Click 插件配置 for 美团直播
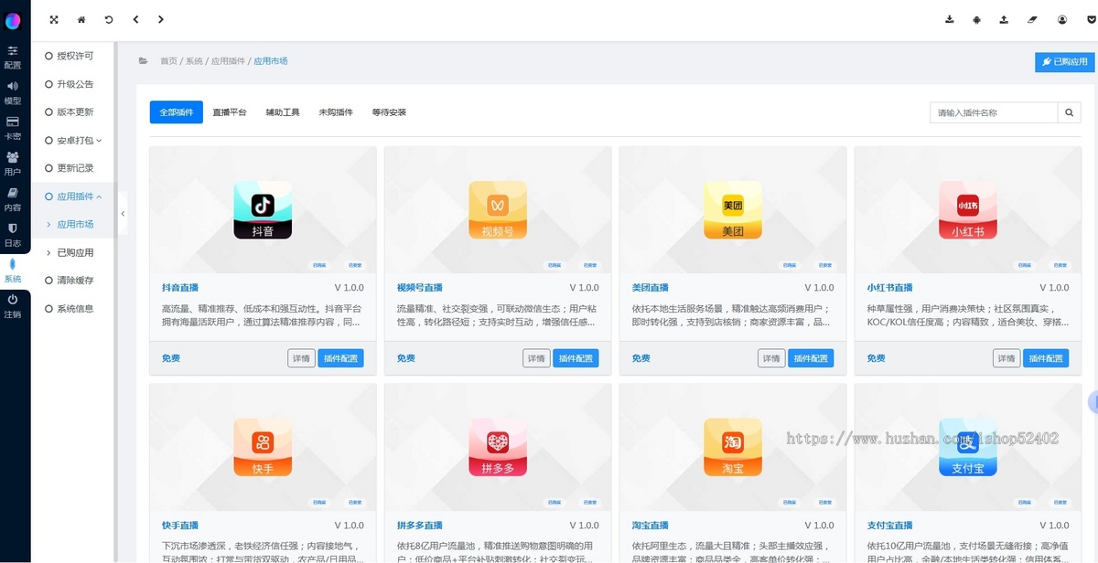 (x=812, y=358)
